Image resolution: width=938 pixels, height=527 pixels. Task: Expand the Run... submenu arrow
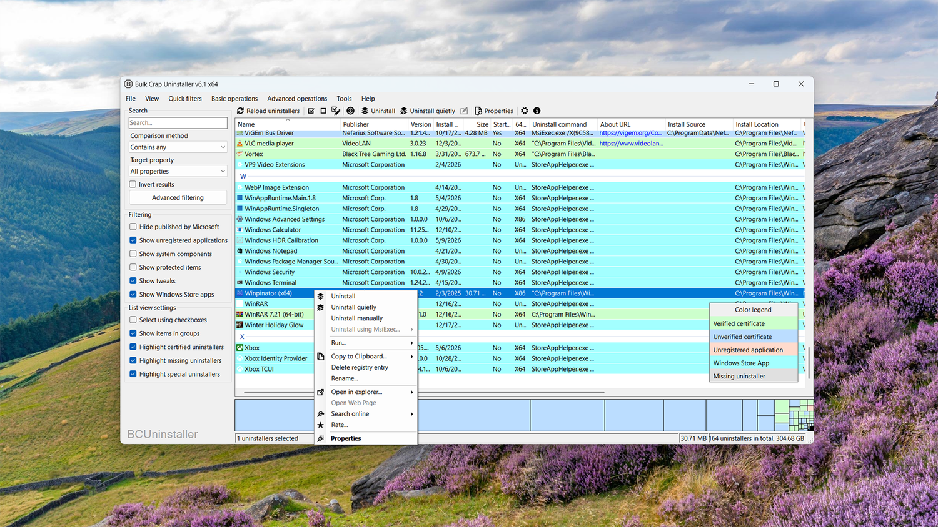[411, 343]
